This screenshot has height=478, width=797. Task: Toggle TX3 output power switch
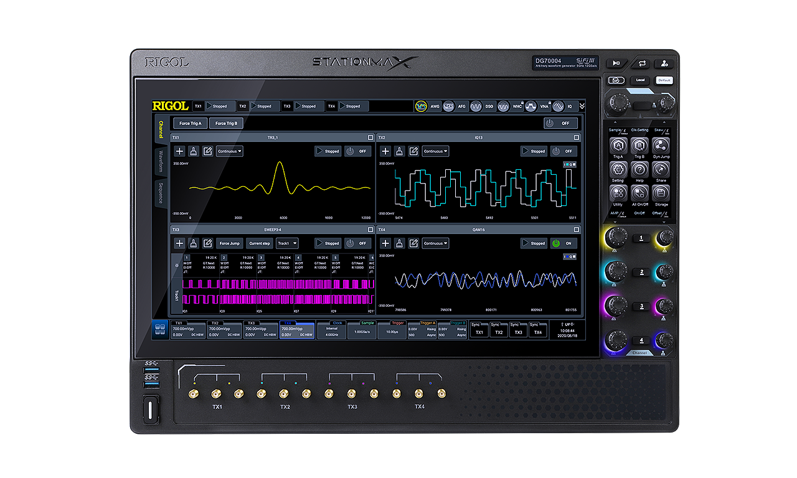(357, 243)
